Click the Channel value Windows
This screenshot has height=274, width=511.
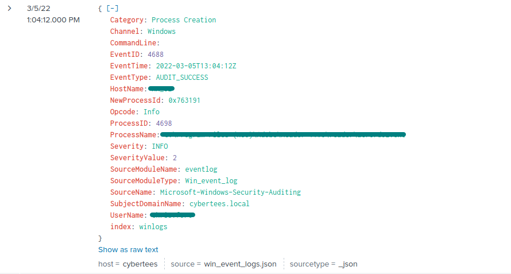[161, 32]
